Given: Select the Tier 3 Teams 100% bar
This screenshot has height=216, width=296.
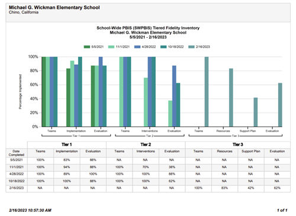Looking at the screenshot, I should pyautogui.click(x=207, y=91).
